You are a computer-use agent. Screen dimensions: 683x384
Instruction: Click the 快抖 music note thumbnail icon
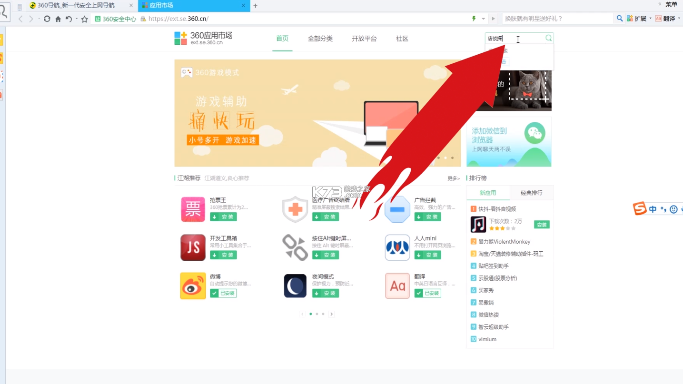pyautogui.click(x=478, y=224)
